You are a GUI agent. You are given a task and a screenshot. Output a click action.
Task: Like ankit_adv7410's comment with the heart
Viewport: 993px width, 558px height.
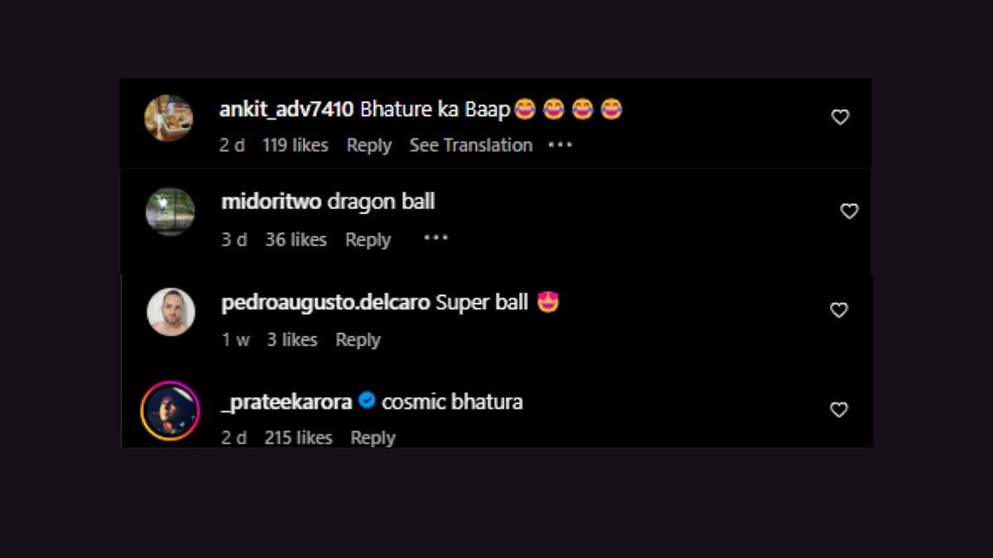click(x=840, y=117)
